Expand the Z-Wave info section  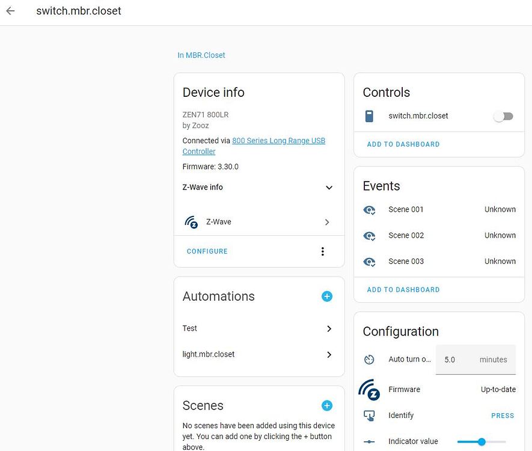click(x=329, y=188)
